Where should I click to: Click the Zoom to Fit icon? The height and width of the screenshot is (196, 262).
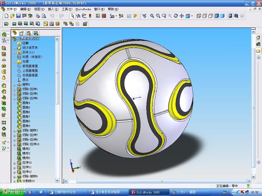pyautogui.click(x=152, y=16)
